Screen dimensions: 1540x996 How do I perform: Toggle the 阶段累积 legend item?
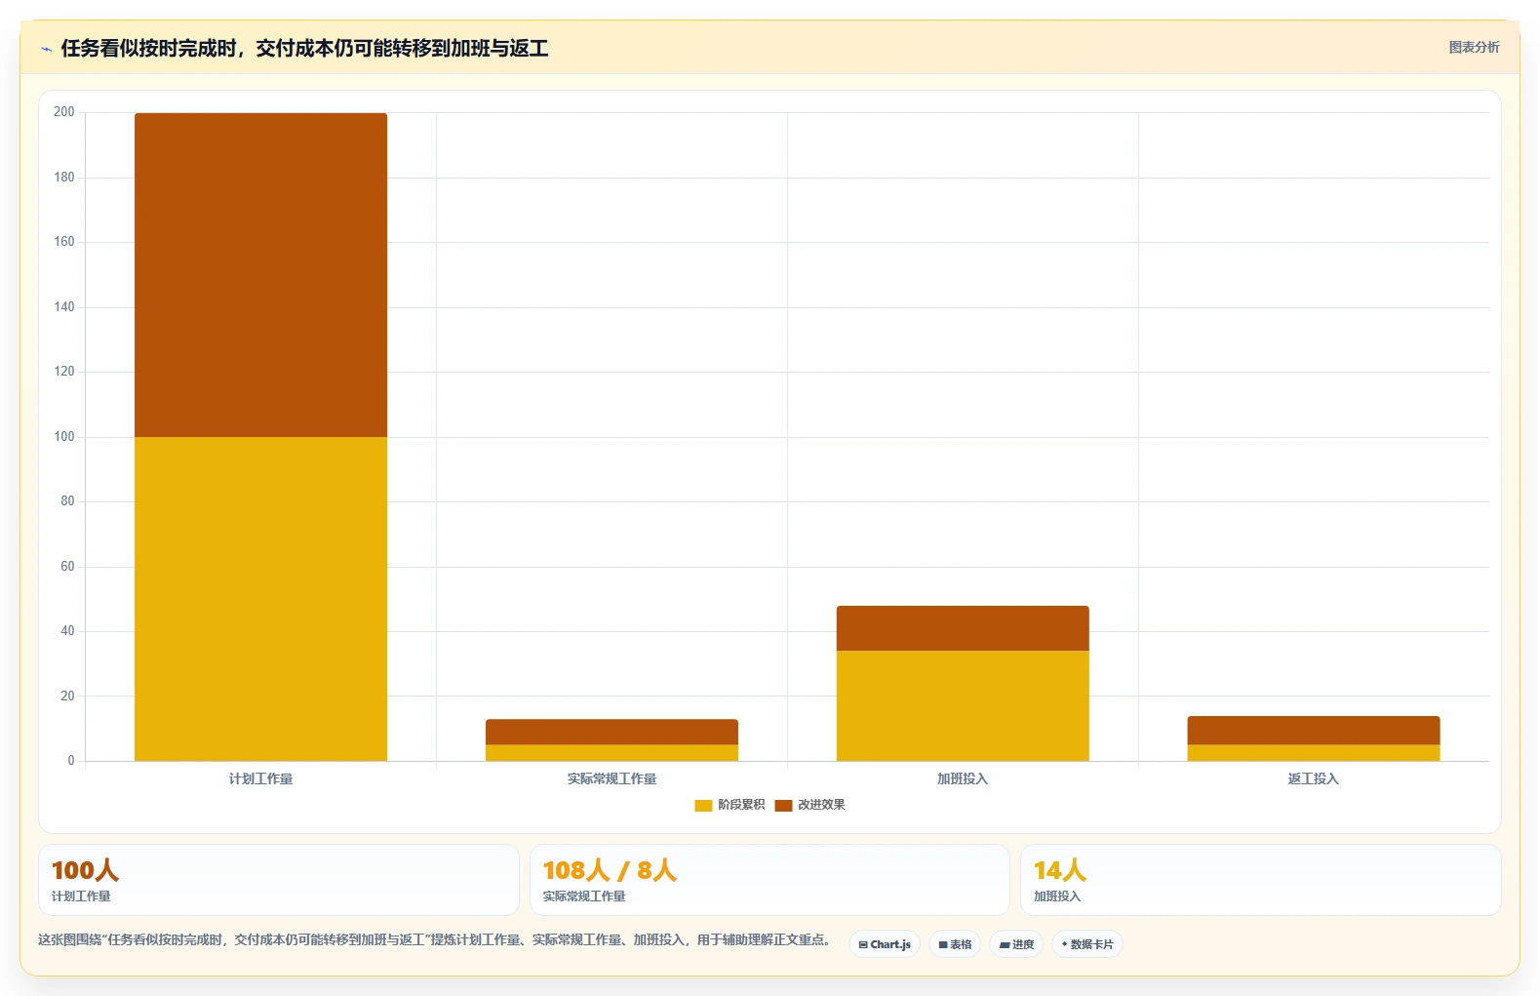point(730,805)
